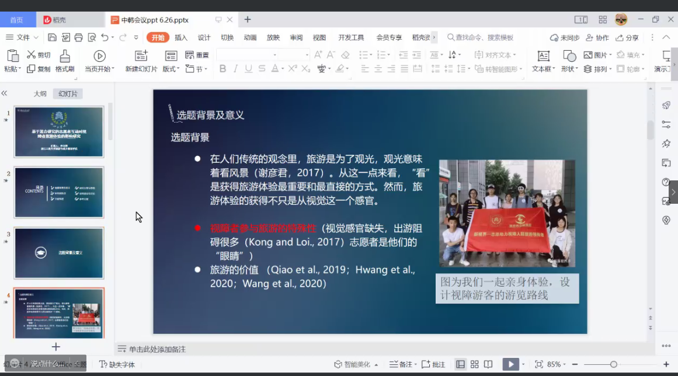Screen dimensions: 678x376
Task: Click the 缺失字体 missing fonts status item
Action: pyautogui.click(x=117, y=364)
